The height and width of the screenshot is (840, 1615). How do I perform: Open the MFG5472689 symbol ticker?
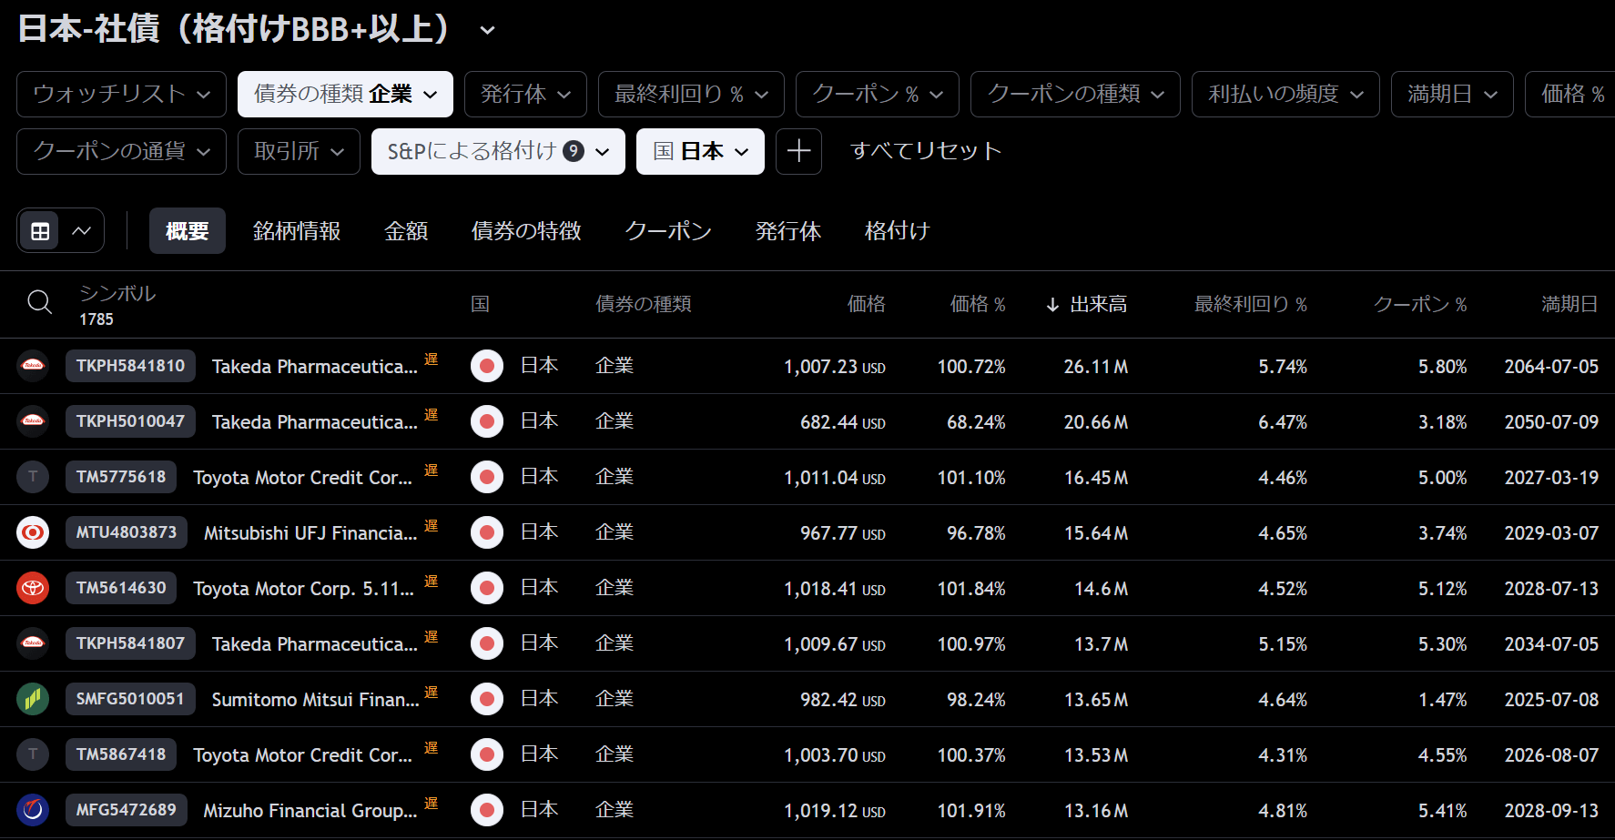(127, 810)
